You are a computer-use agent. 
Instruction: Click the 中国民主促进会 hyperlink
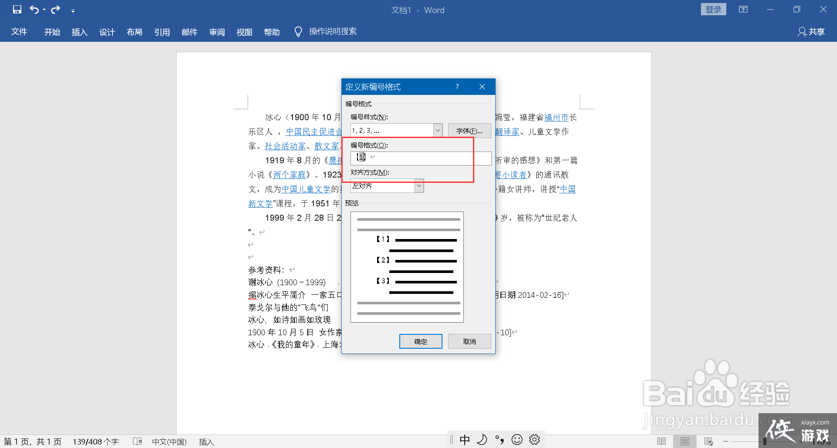314,131
